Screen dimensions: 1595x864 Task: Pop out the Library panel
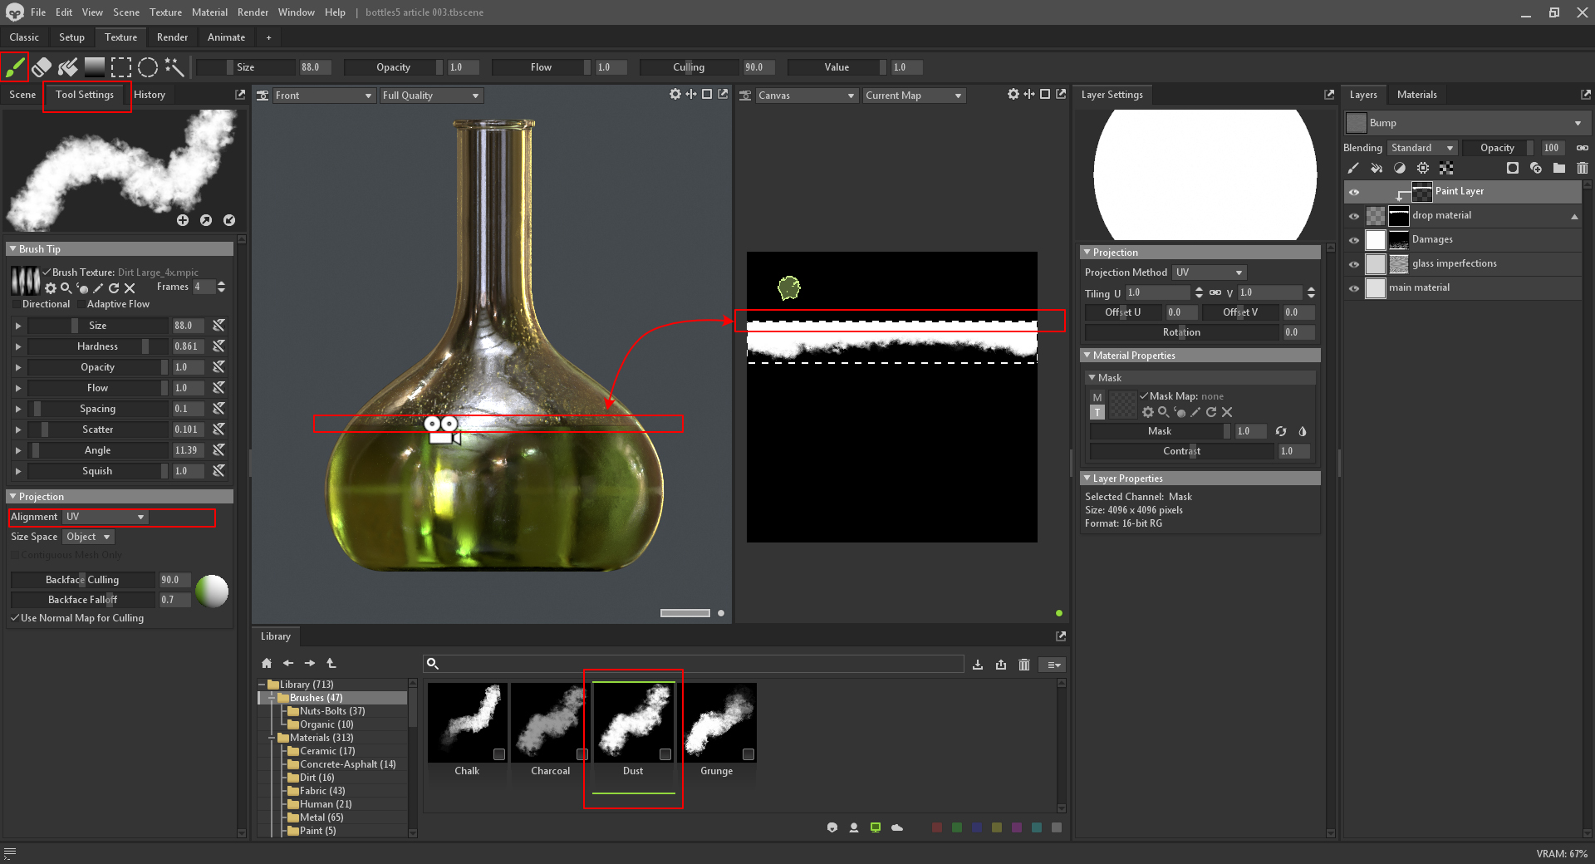pyautogui.click(x=1061, y=636)
